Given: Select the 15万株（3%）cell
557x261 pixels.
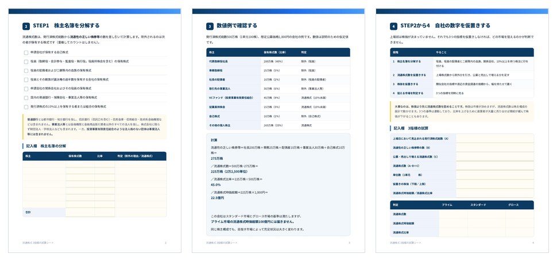Looking at the screenshot, I should (x=272, y=107).
